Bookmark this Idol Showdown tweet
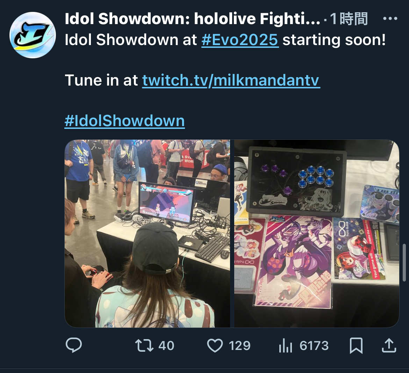Viewport: 409px width, 373px height. point(356,346)
